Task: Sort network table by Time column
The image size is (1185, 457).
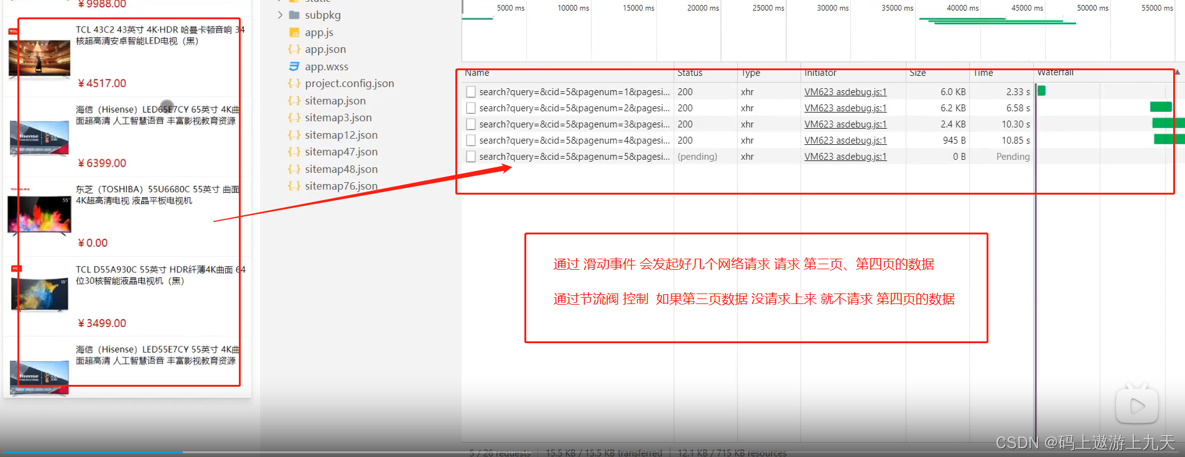Action: [x=1002, y=73]
